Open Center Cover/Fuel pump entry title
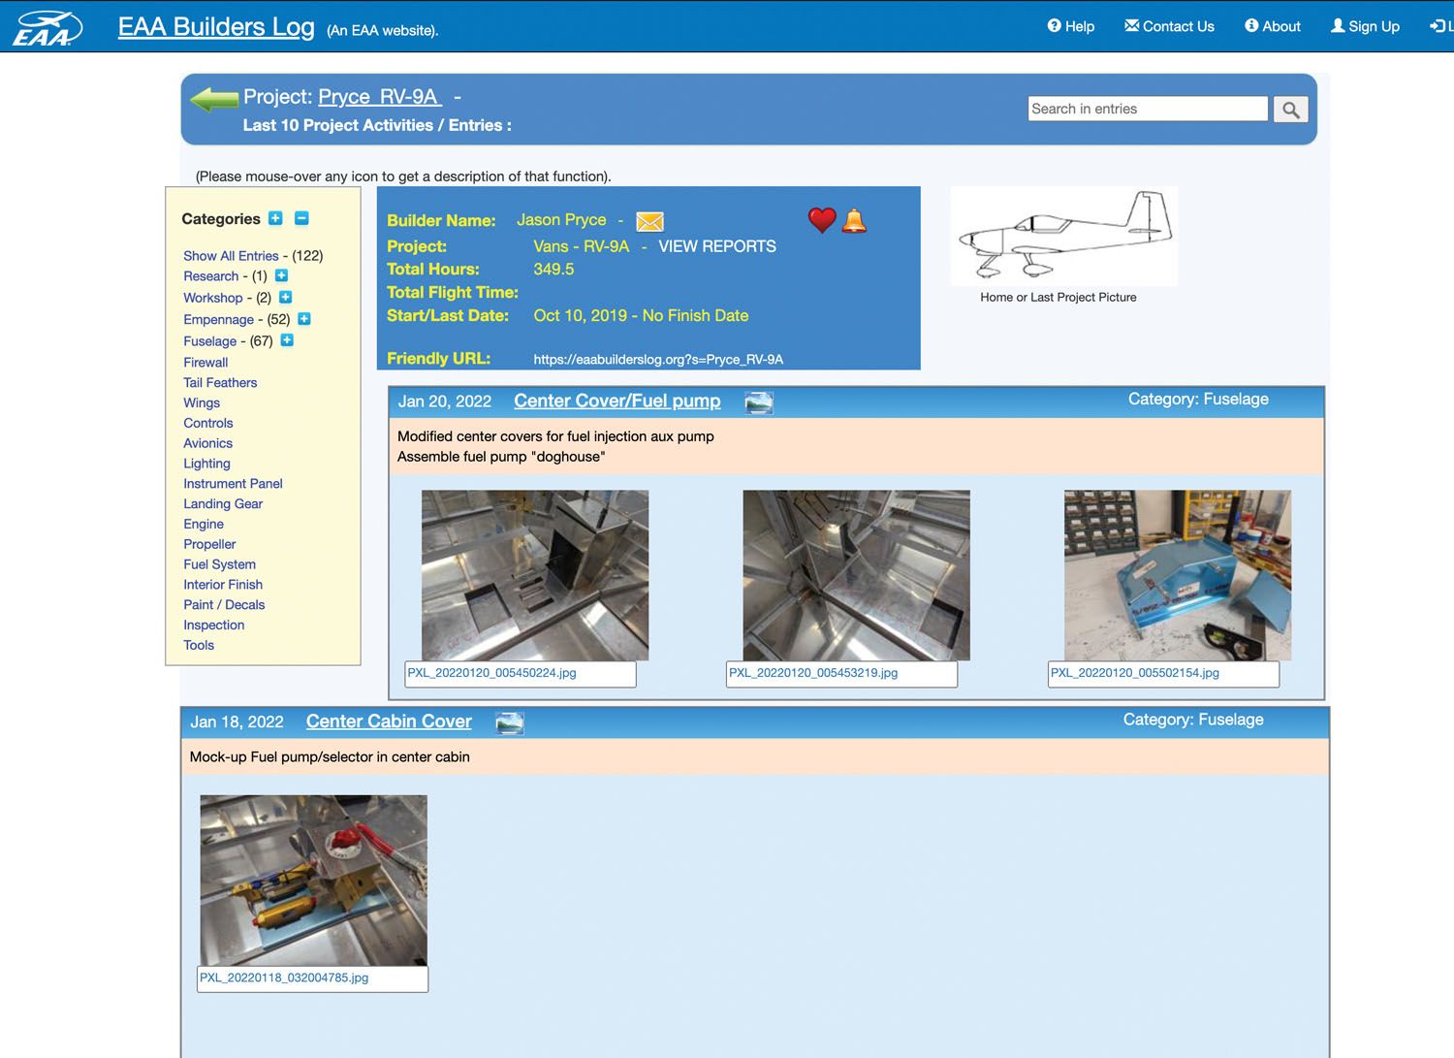Image resolution: width=1454 pixels, height=1058 pixels. tap(616, 401)
